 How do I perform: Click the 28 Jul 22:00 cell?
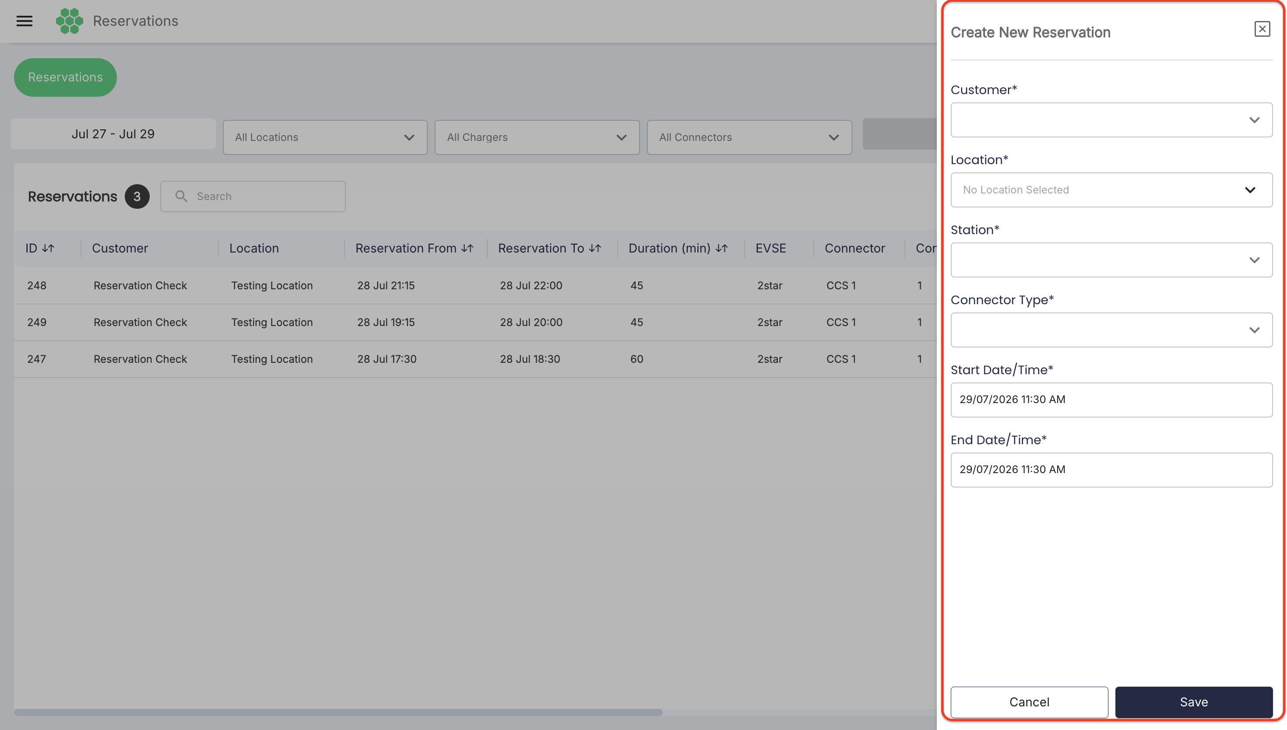pos(531,285)
